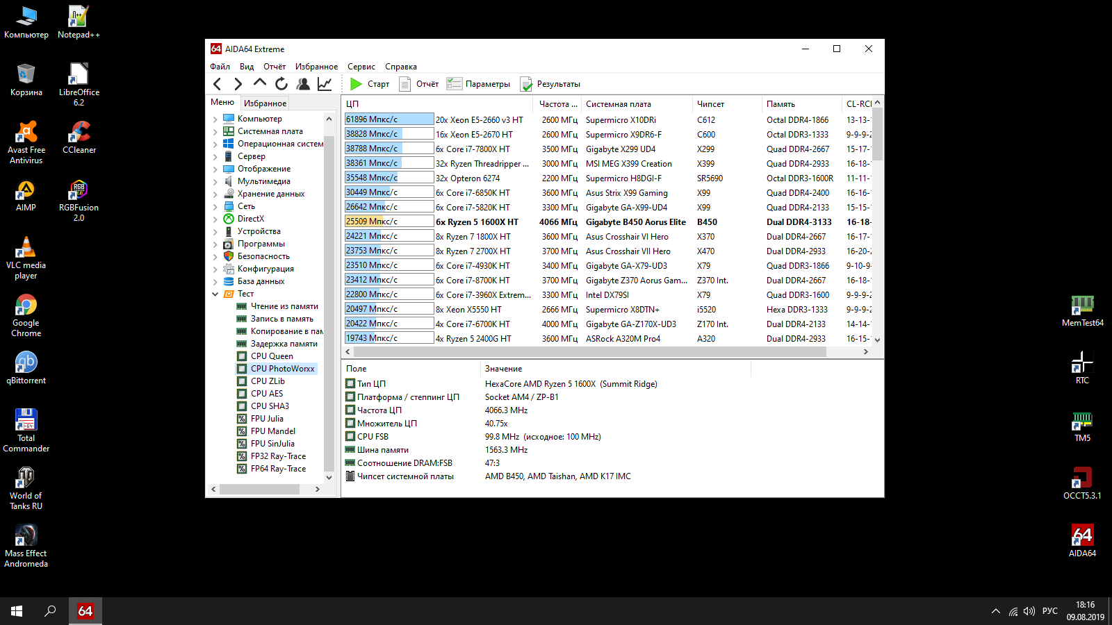The width and height of the screenshot is (1112, 625).
Task: Click the graph chart icon in the toolbar
Action: 325,84
